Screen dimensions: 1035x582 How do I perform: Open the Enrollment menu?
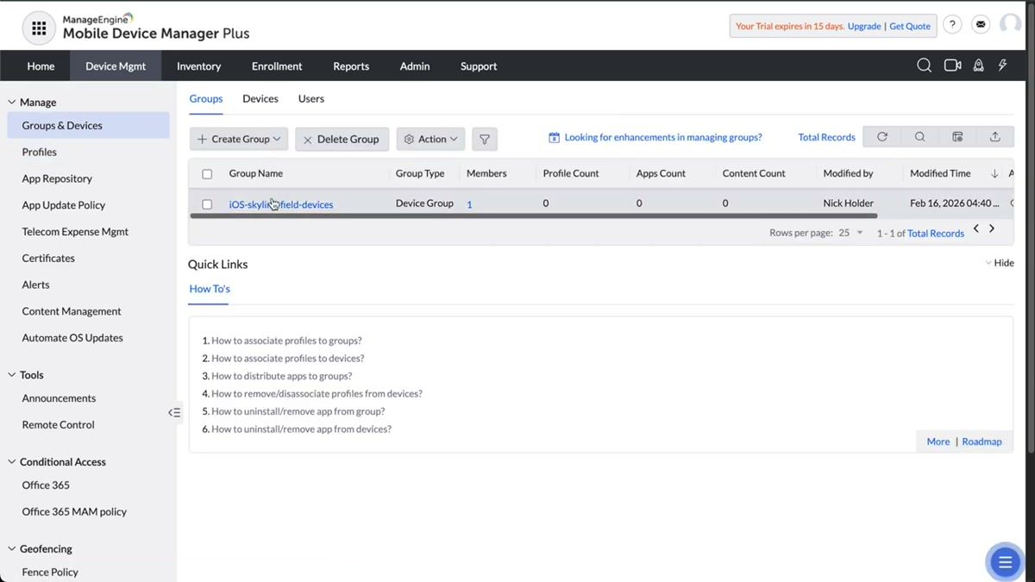[277, 66]
